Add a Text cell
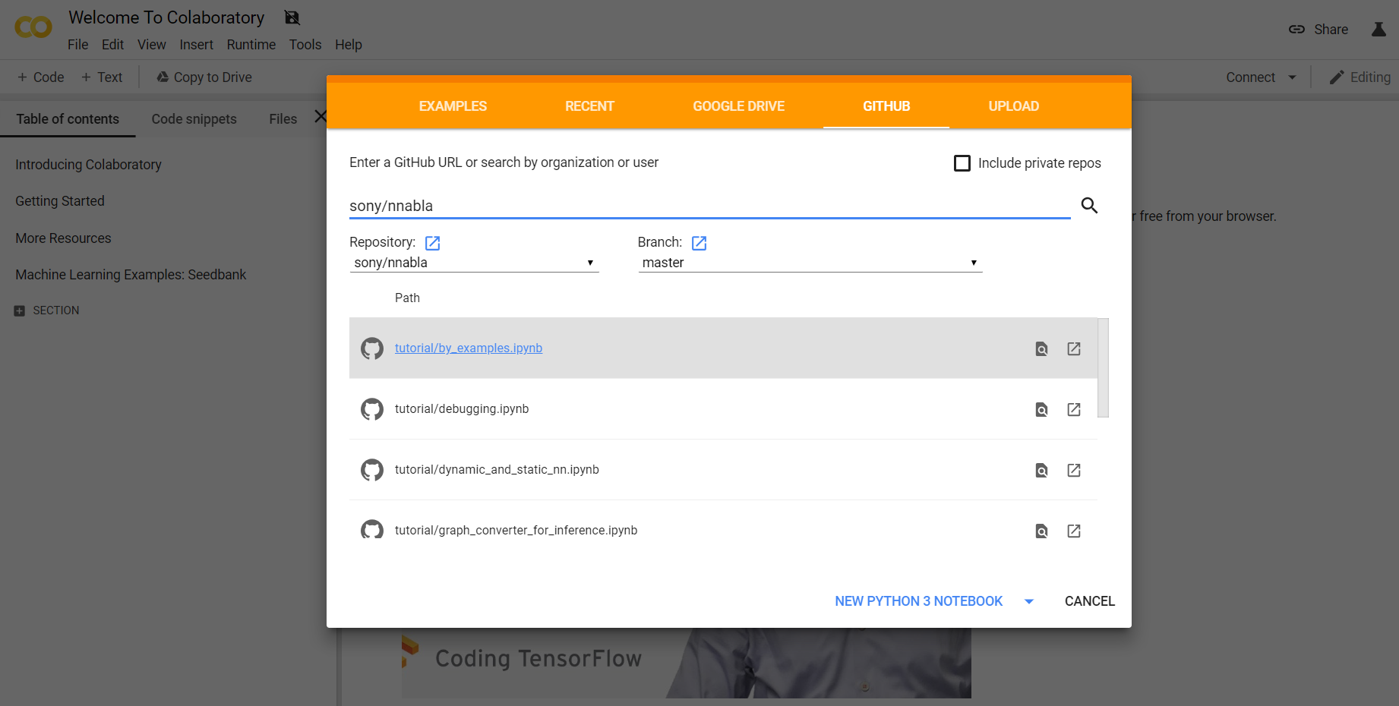 pyautogui.click(x=102, y=77)
